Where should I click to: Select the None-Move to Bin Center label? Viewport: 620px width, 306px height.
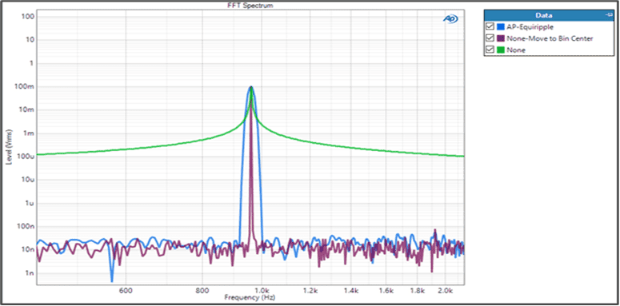coord(550,38)
